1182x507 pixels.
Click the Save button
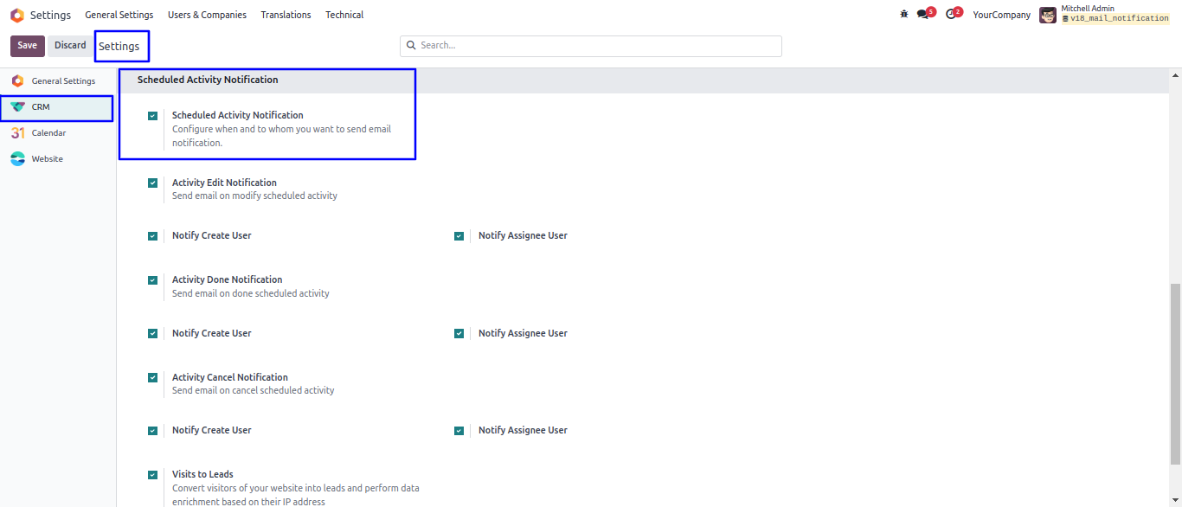[x=28, y=46]
